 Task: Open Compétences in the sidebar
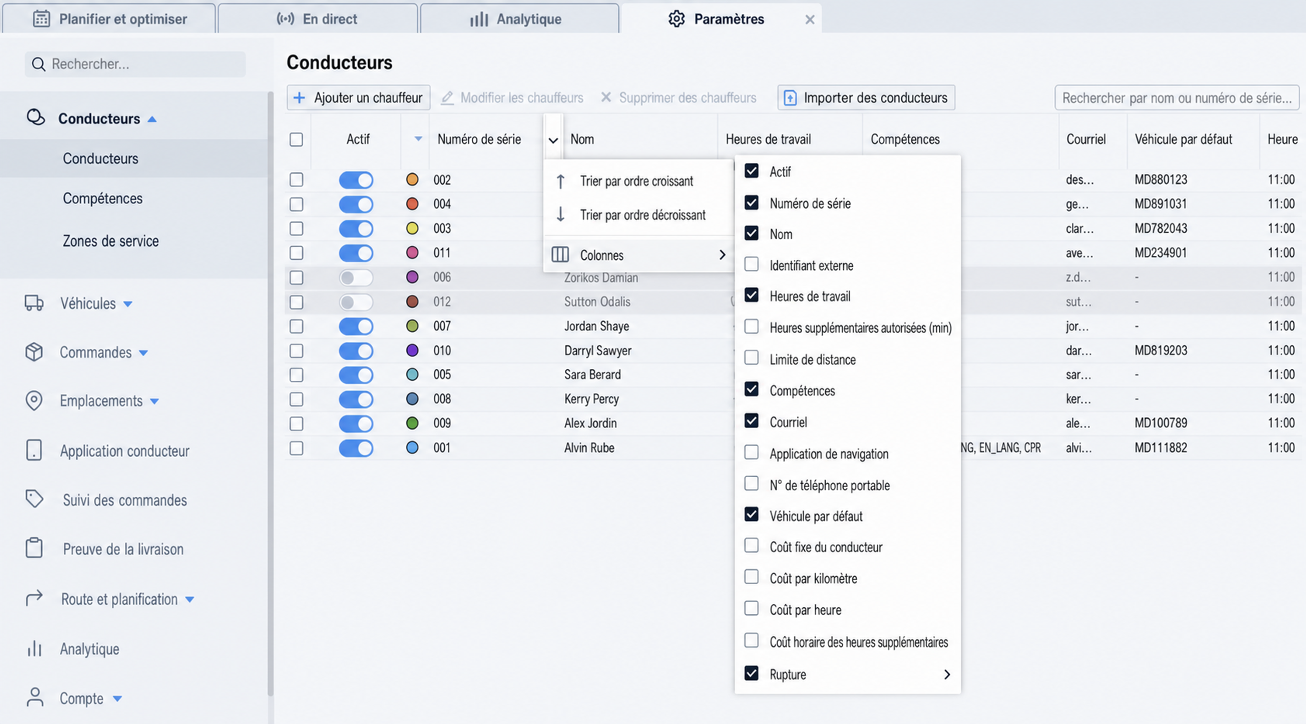point(103,198)
